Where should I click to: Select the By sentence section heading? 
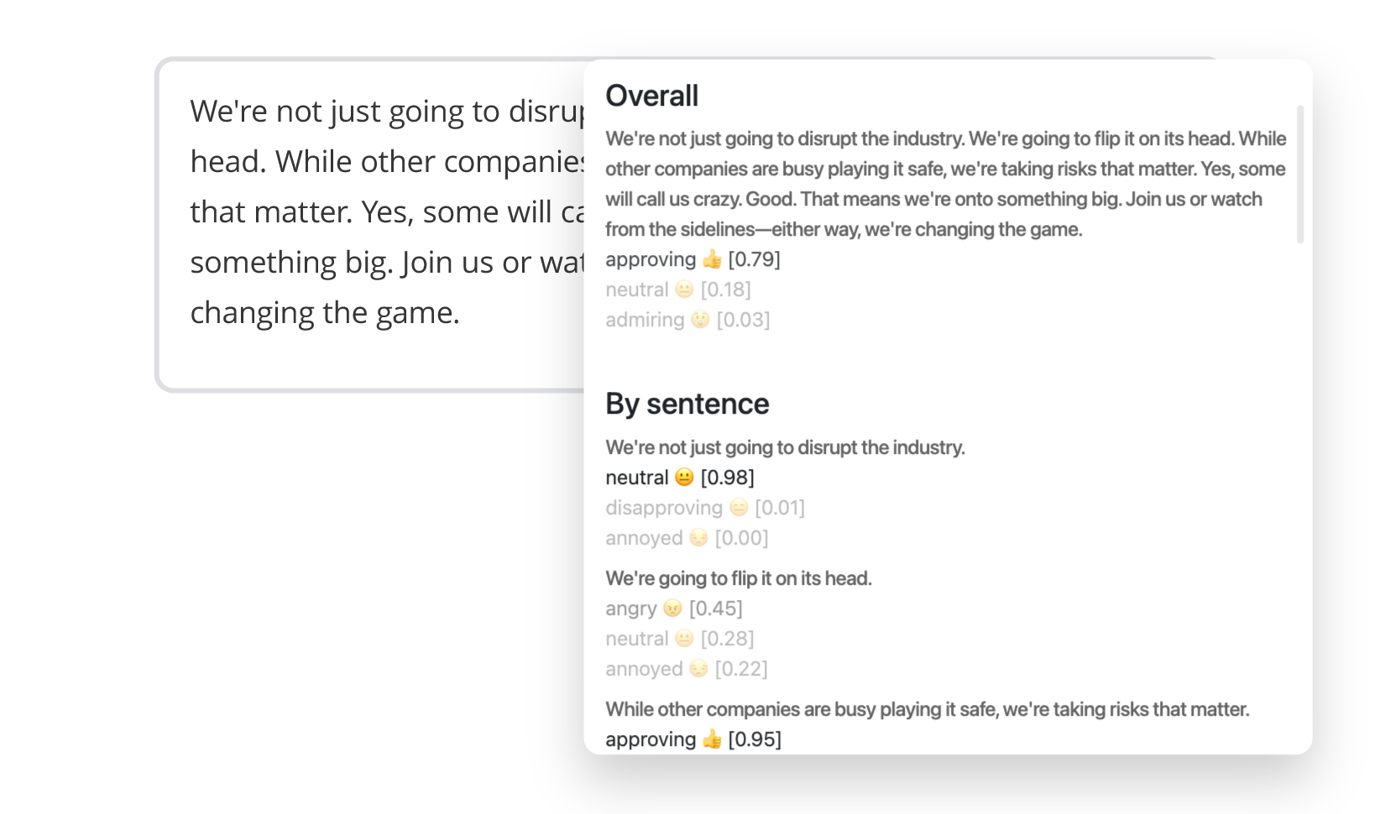point(687,404)
